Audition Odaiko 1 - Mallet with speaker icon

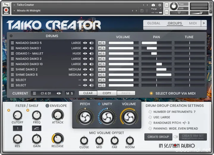point(92,54)
